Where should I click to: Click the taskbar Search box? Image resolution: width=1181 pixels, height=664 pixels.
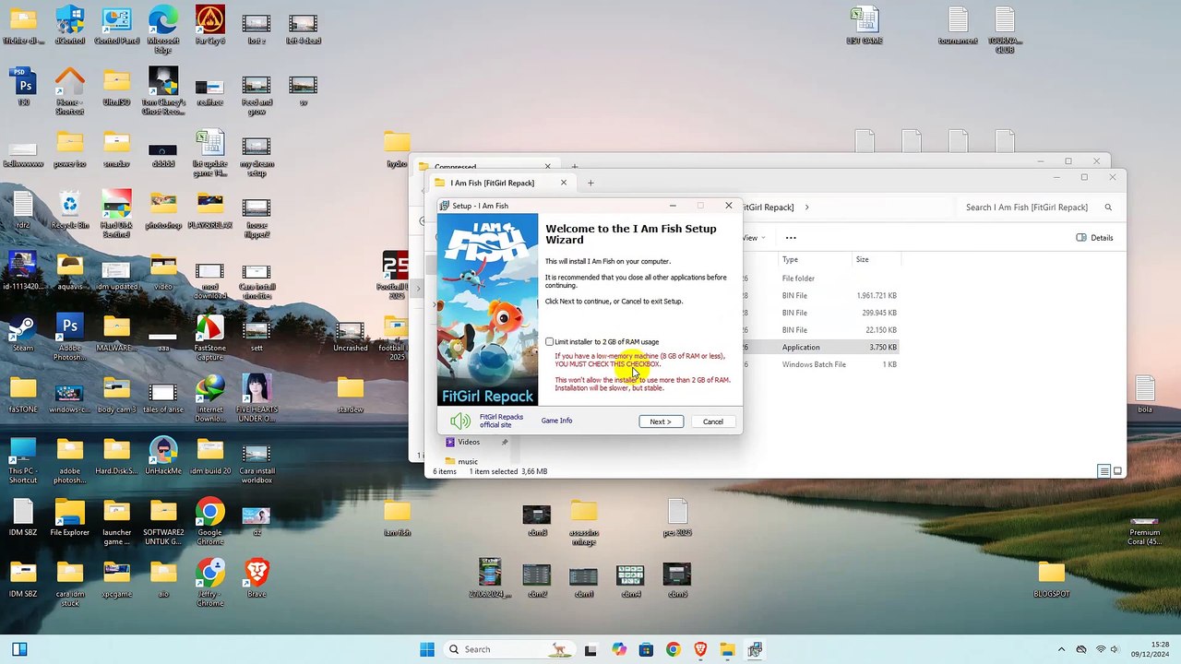[x=507, y=649]
